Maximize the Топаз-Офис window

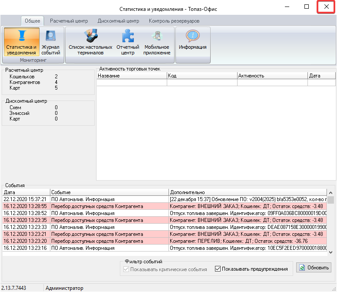(x=307, y=7)
